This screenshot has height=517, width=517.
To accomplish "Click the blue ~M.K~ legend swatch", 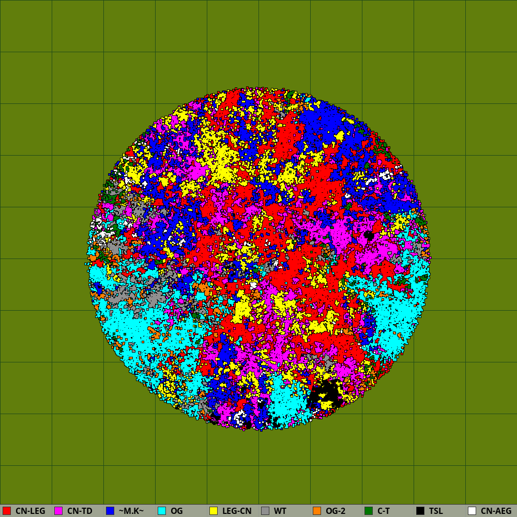I will 110,511.
